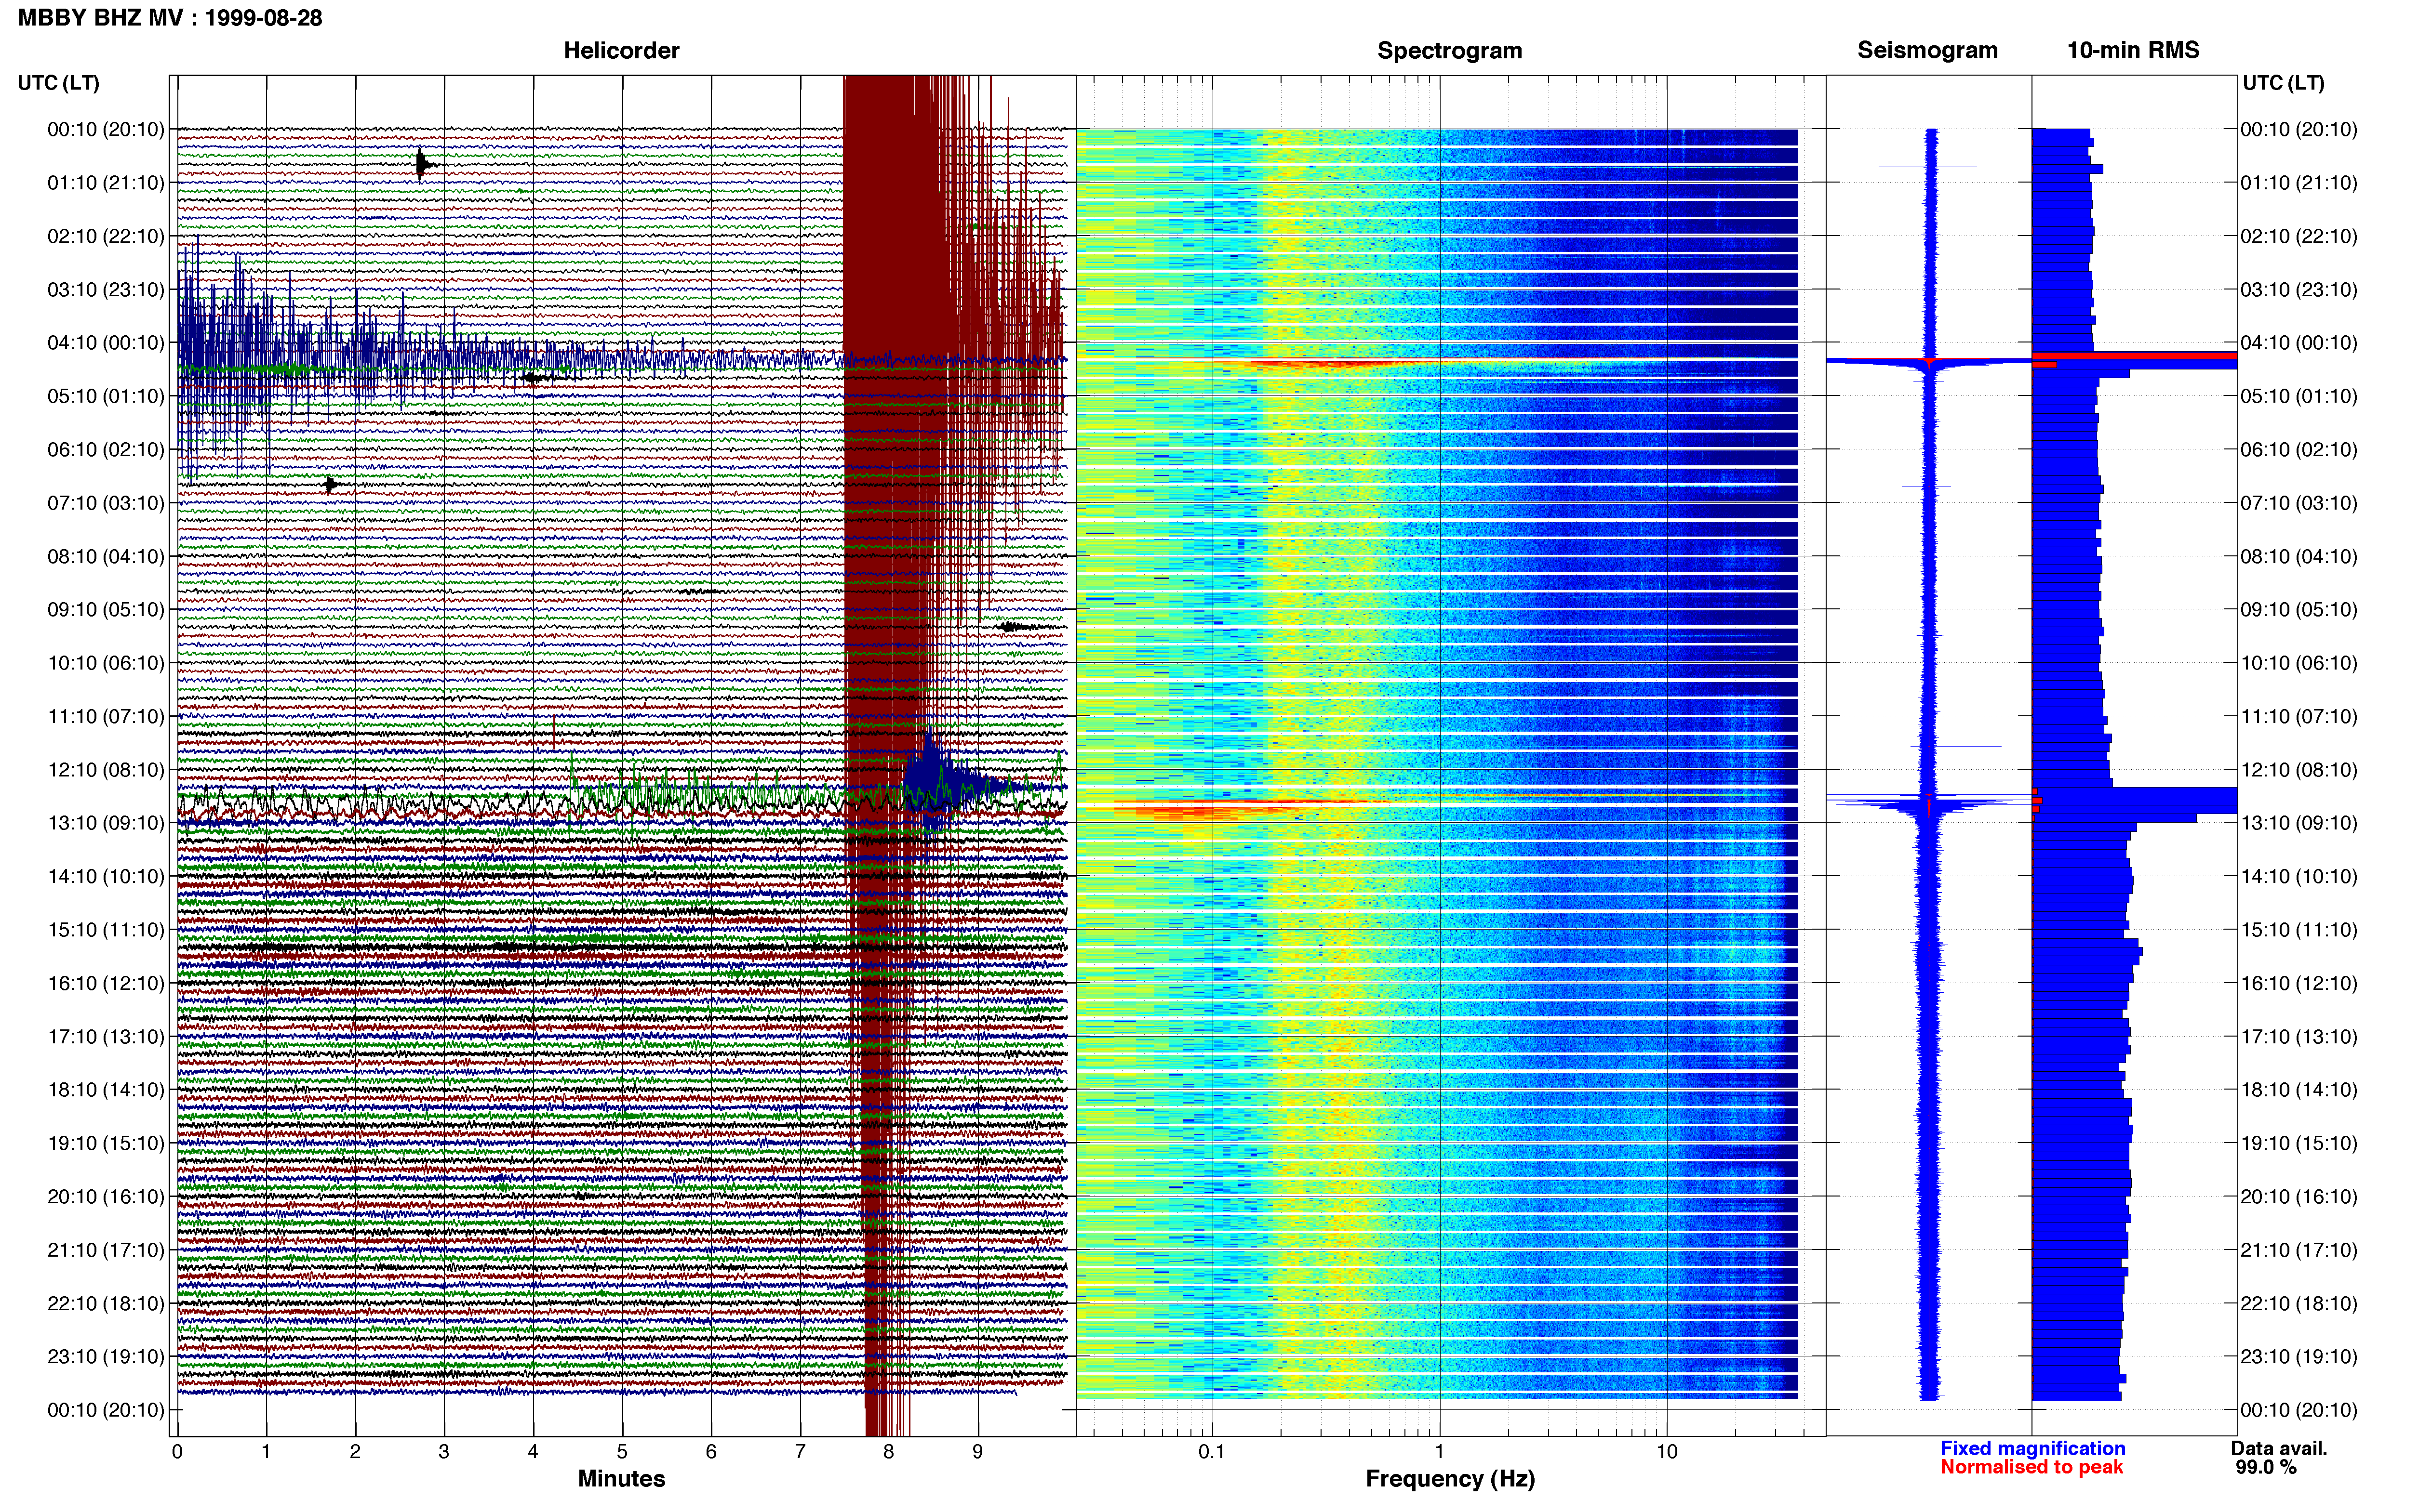
Task: Click left time label '23:10 (19:10)'
Action: [106, 1357]
